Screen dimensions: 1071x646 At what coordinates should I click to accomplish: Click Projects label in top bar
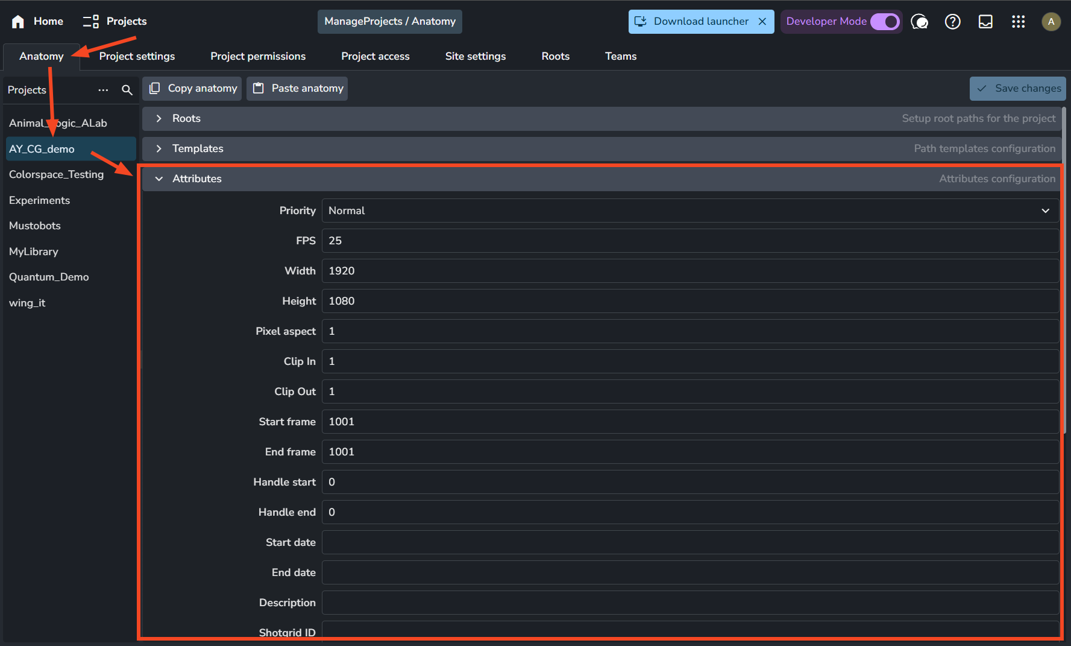(127, 22)
